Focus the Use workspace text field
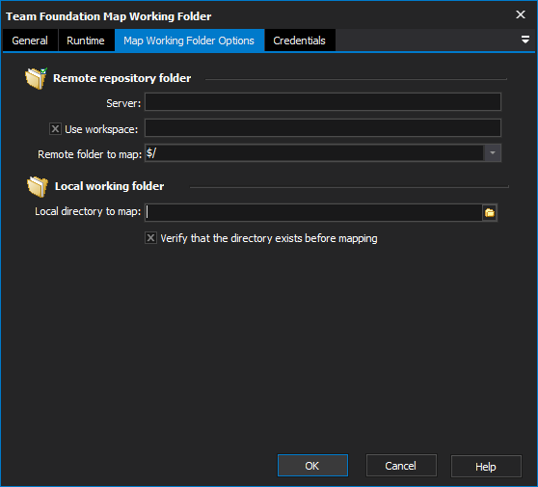The image size is (538, 487). tap(323, 127)
